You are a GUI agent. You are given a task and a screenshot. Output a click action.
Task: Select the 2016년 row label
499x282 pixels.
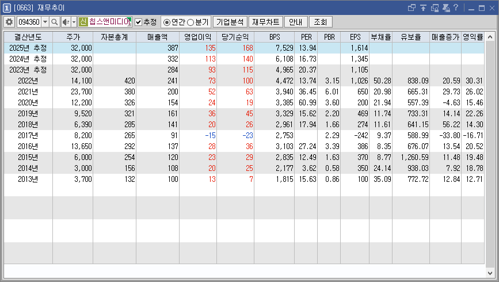point(28,146)
